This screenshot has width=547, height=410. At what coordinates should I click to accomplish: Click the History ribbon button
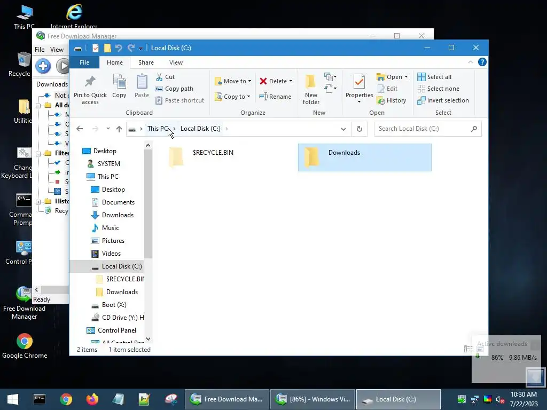point(392,100)
